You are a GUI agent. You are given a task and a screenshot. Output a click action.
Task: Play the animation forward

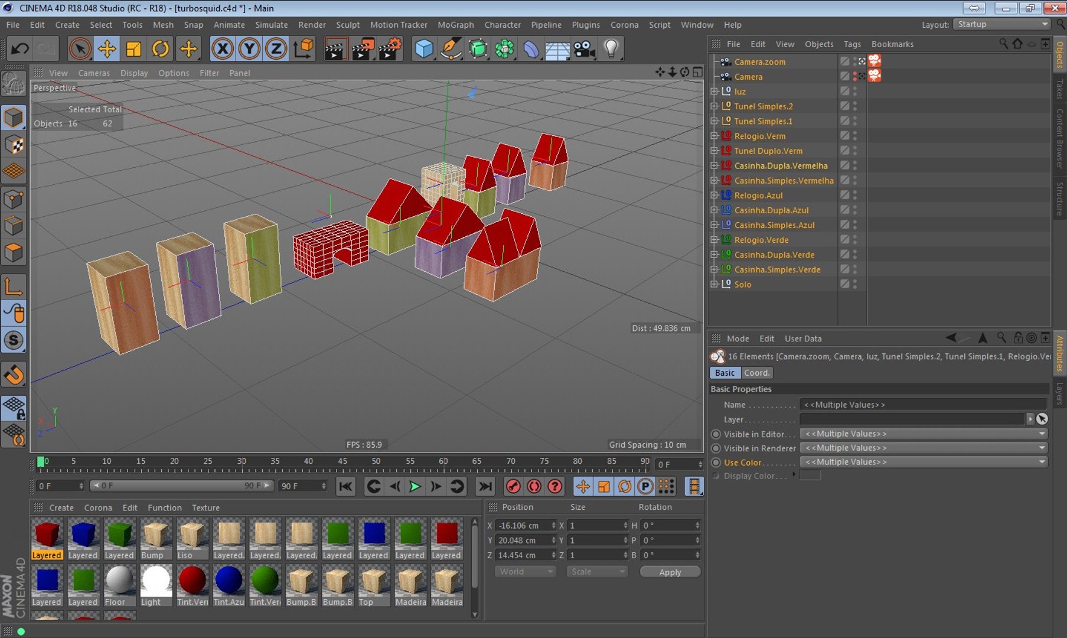(415, 486)
